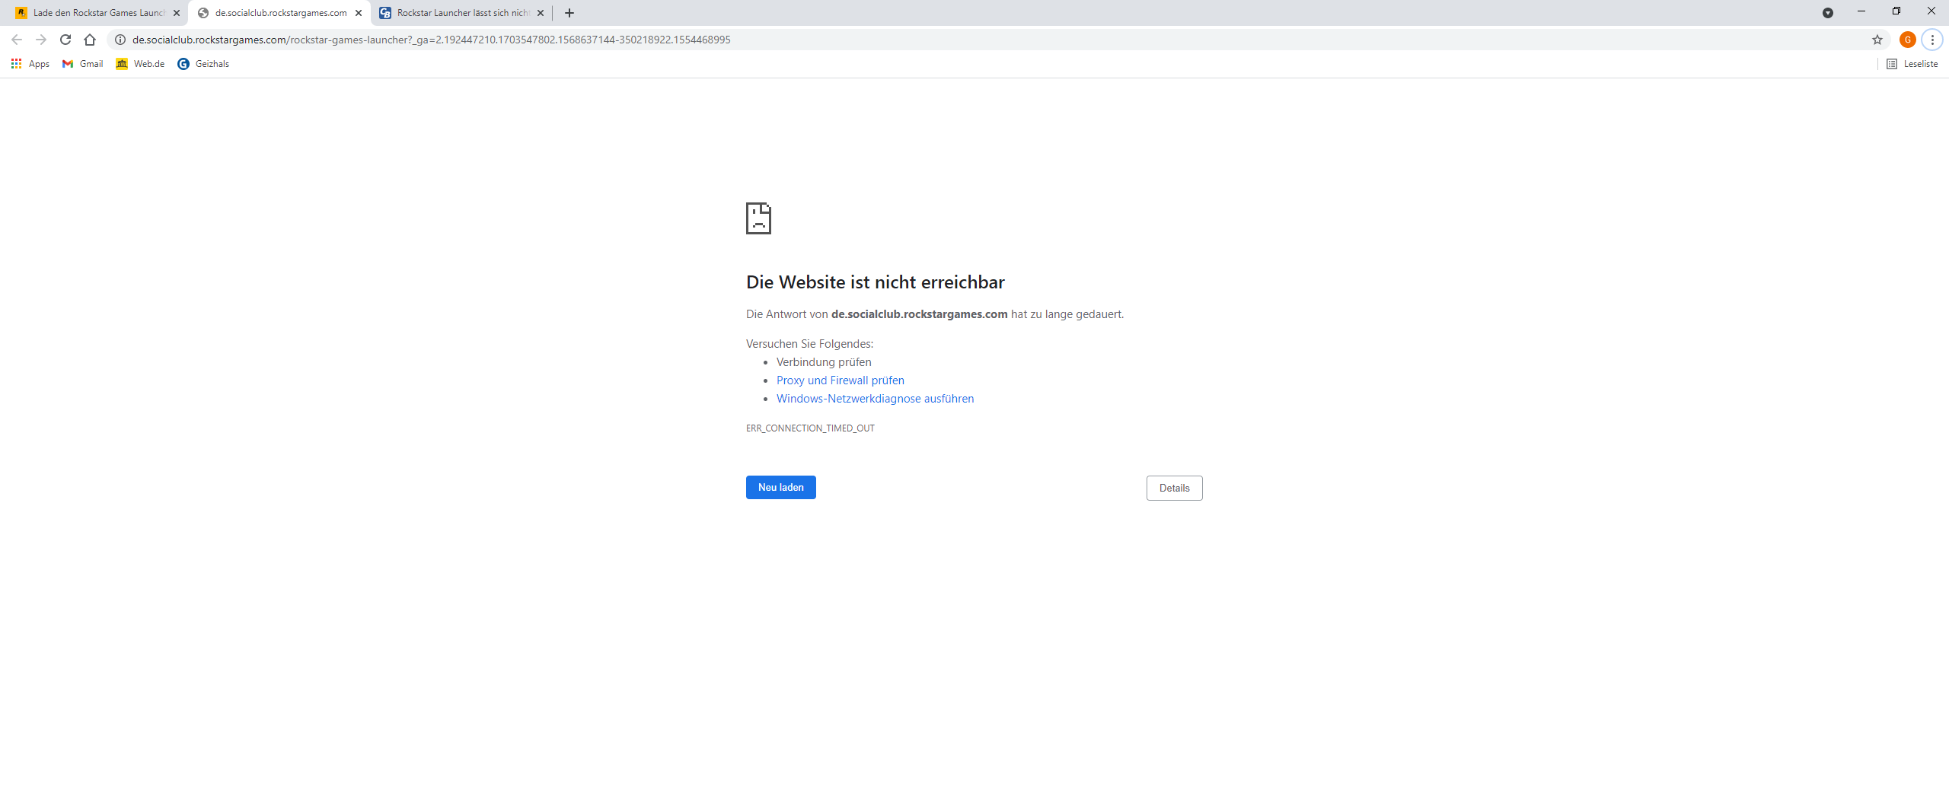Open a new tab with plus button

point(569,13)
